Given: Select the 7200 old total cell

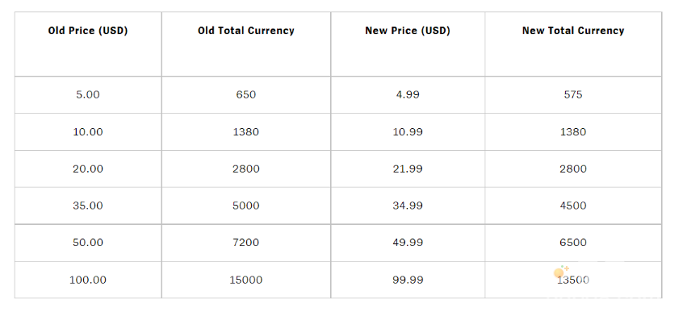Looking at the screenshot, I should click(245, 243).
